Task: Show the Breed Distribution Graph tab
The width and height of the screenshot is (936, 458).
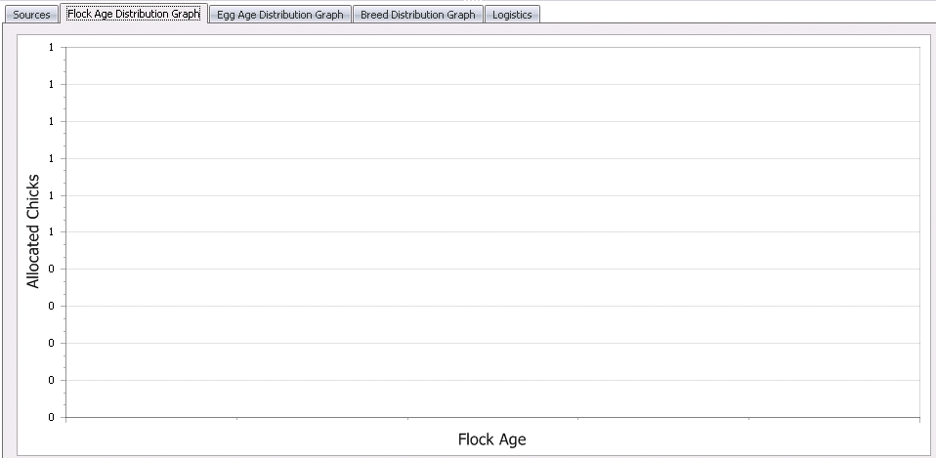Action: pyautogui.click(x=417, y=15)
